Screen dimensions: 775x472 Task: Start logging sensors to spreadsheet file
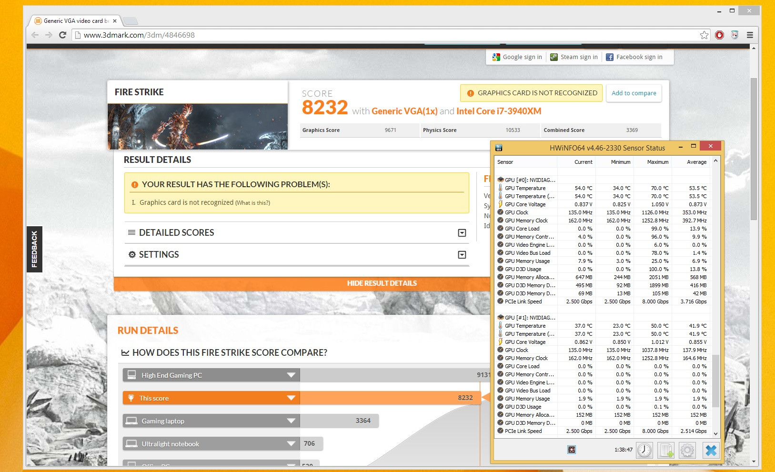pyautogui.click(x=666, y=450)
